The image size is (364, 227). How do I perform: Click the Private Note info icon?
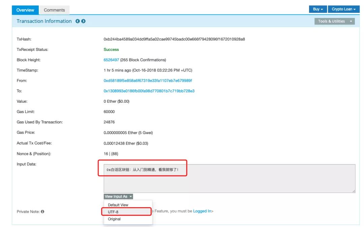pyautogui.click(x=42, y=212)
